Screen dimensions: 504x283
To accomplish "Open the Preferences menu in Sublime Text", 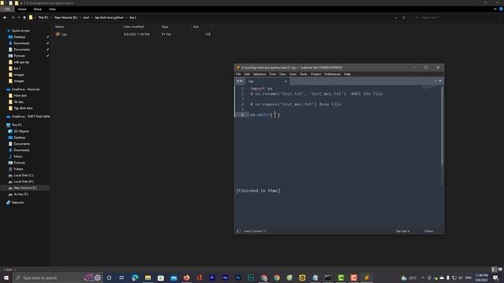I will pos(332,74).
